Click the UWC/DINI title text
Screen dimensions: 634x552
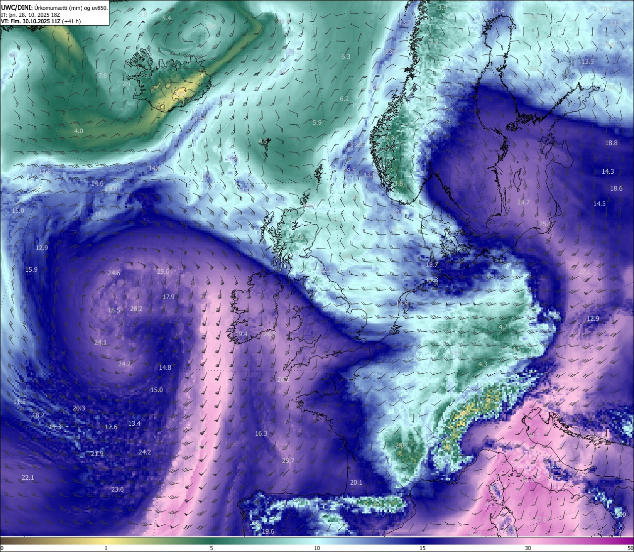(x=16, y=7)
